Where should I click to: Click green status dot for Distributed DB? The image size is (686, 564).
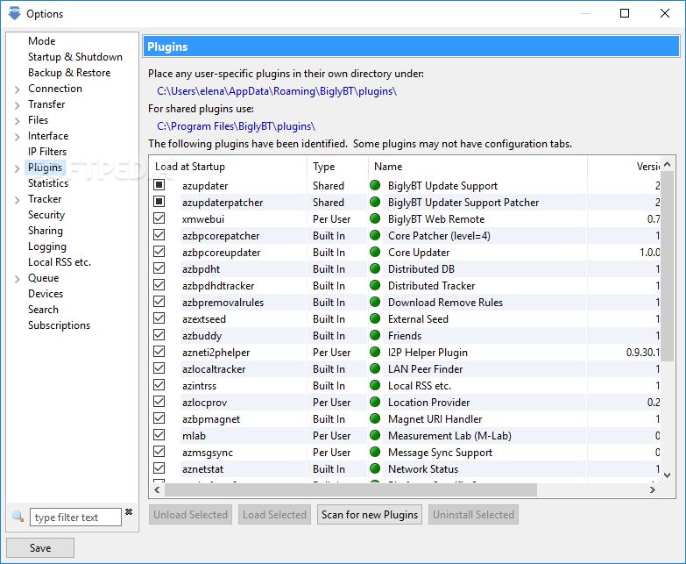coord(375,268)
